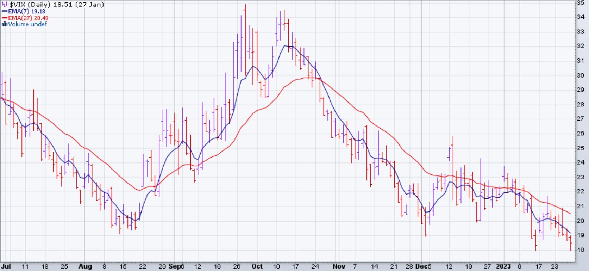Click the Jul label on the date axis
This screenshot has width=589, height=271.
pos(6,266)
